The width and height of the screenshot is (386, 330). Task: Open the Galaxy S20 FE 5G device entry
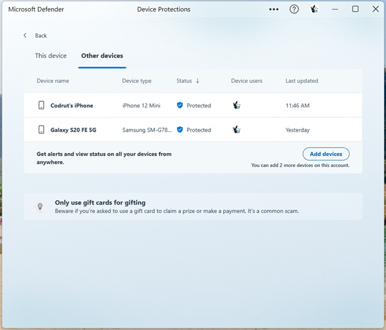73,130
